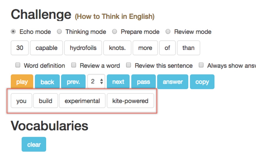Viewport: 256px width, 153px height.
Task: Check Review this sentence option
Action: pos(129,65)
